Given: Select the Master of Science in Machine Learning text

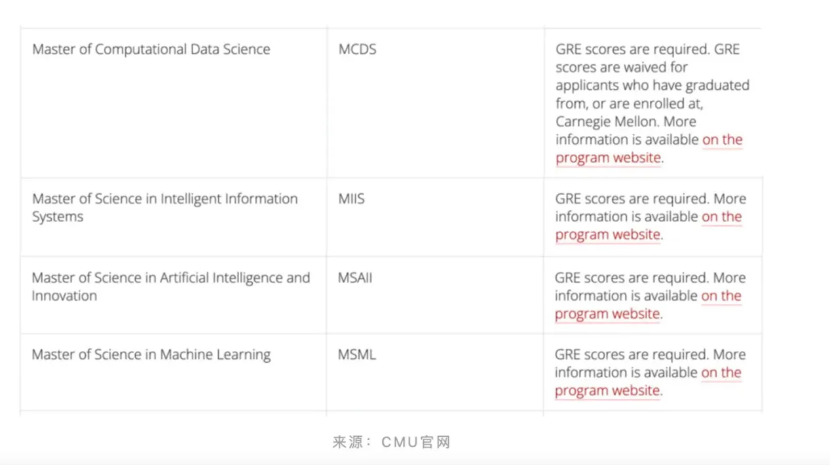Looking at the screenshot, I should click(x=151, y=354).
